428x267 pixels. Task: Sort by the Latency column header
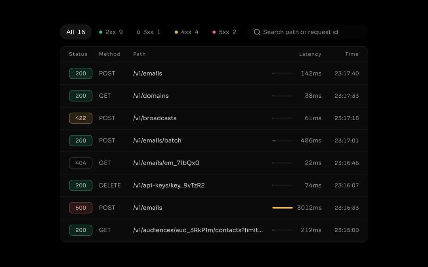[310, 54]
